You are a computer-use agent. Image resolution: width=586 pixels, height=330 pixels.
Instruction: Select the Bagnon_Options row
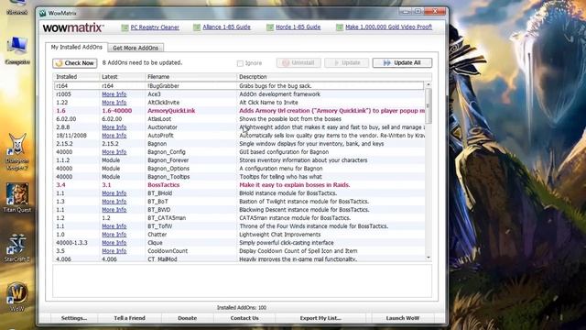coord(239,169)
